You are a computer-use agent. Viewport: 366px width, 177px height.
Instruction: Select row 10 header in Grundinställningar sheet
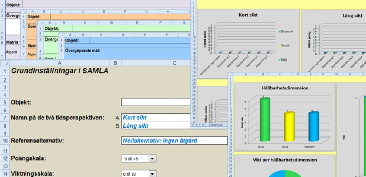coord(5,141)
